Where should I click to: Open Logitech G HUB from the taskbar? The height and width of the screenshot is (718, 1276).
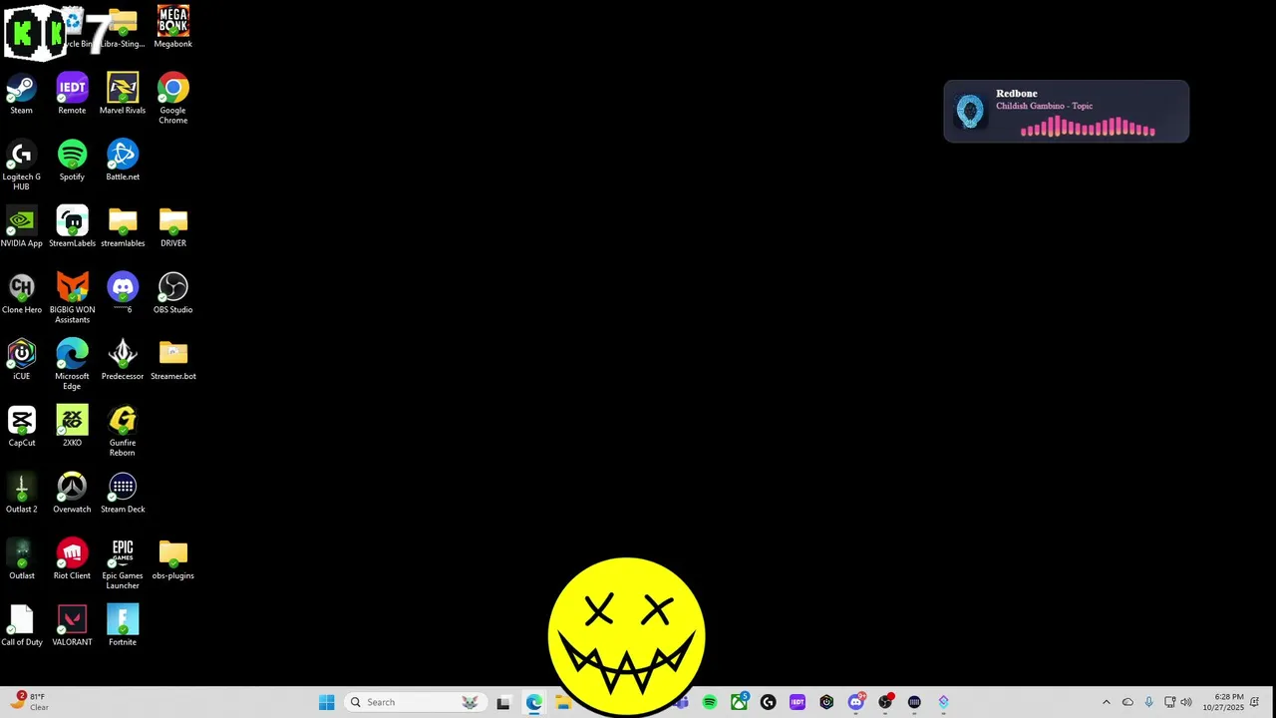click(768, 702)
